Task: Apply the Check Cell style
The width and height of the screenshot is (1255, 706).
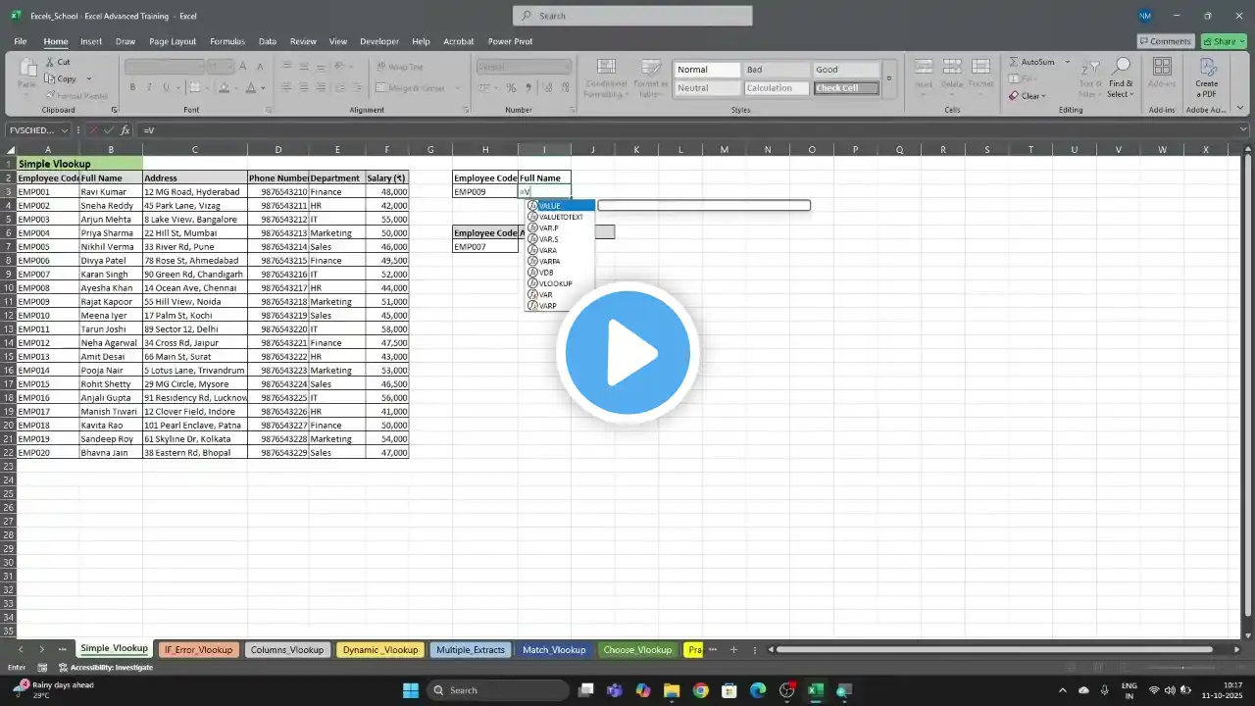Action: coord(845,88)
